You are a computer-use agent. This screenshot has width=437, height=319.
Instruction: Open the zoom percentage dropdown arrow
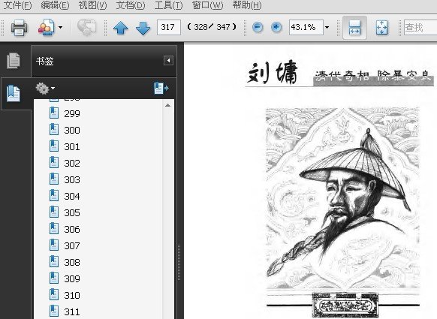pyautogui.click(x=327, y=27)
